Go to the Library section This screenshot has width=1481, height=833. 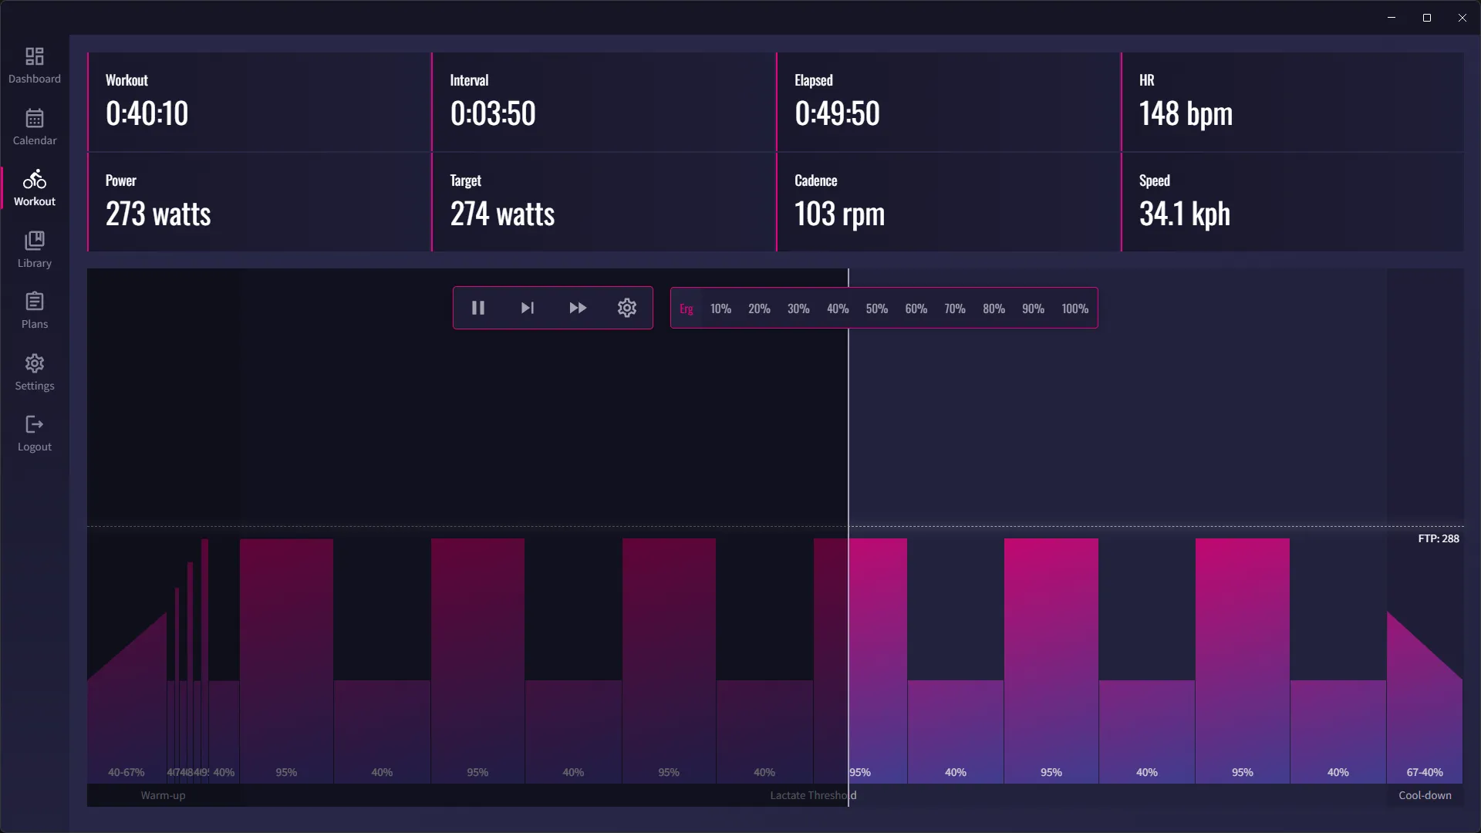coord(35,250)
